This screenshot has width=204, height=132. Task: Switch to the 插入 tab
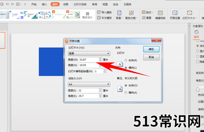click(x=44, y=4)
